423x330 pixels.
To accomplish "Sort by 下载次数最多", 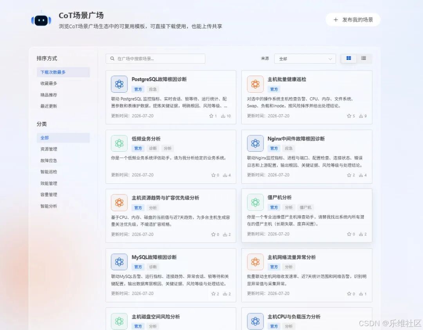I will tap(63, 72).
